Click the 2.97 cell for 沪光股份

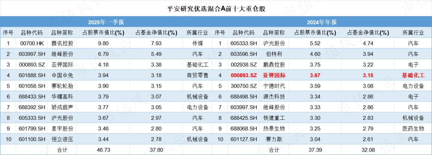(x=157, y=118)
